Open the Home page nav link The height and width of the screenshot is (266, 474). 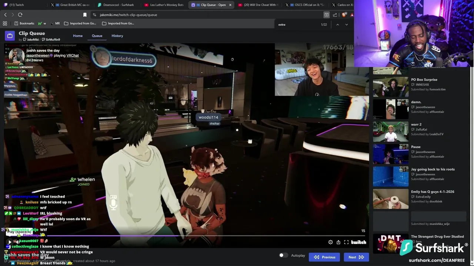[78, 36]
